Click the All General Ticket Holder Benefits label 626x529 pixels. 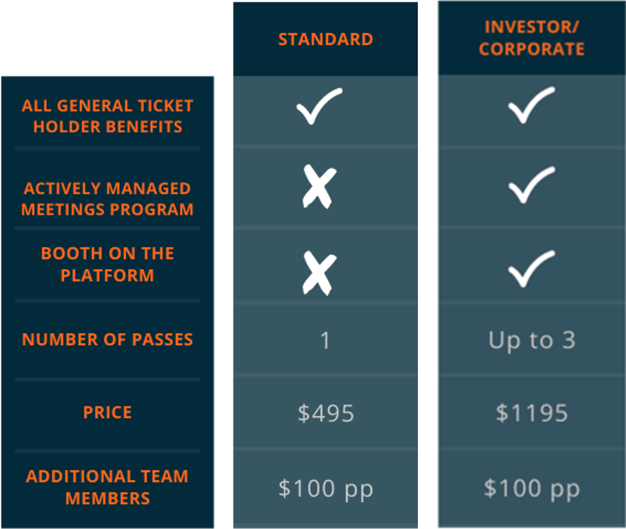(x=107, y=116)
